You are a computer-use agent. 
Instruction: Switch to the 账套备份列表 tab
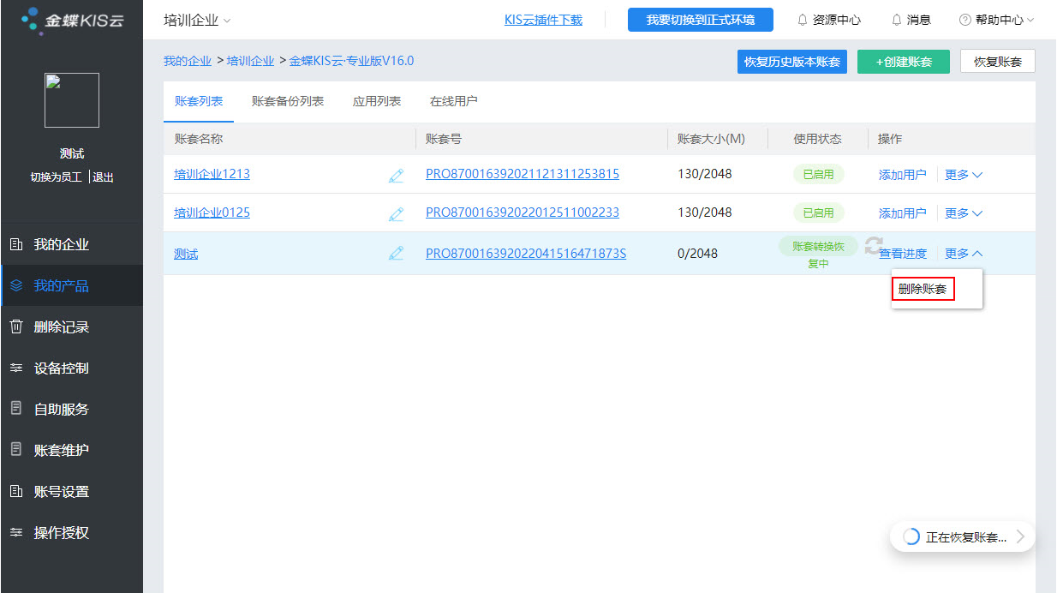pos(288,101)
